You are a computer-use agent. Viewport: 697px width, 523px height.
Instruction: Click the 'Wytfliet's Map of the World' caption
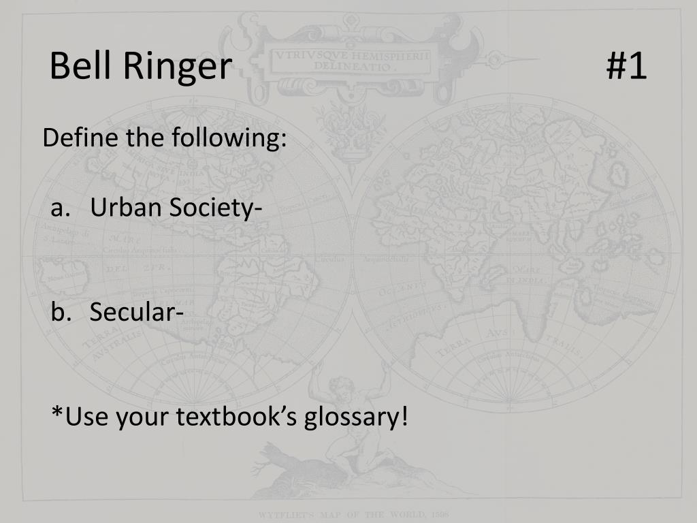pyautogui.click(x=354, y=515)
